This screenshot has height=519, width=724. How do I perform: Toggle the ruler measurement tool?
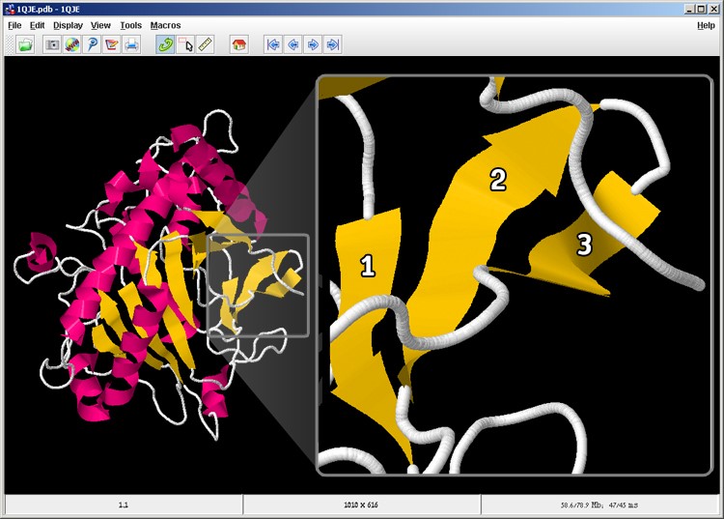pyautogui.click(x=205, y=44)
